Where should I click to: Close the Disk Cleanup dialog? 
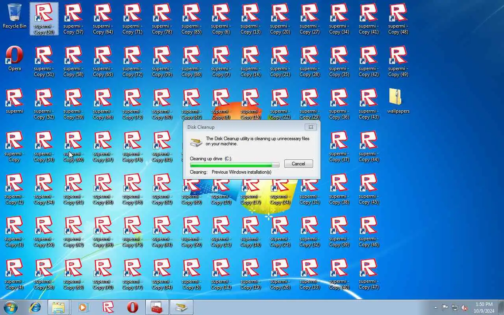[x=311, y=127]
